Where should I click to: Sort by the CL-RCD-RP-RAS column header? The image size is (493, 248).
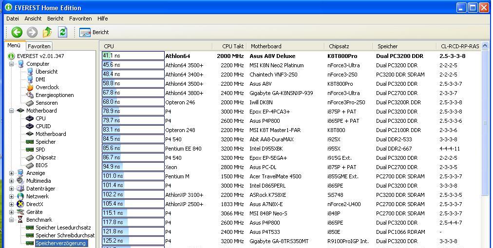click(459, 46)
